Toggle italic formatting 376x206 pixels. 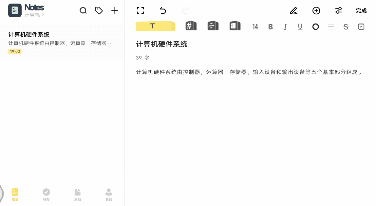[285, 27]
